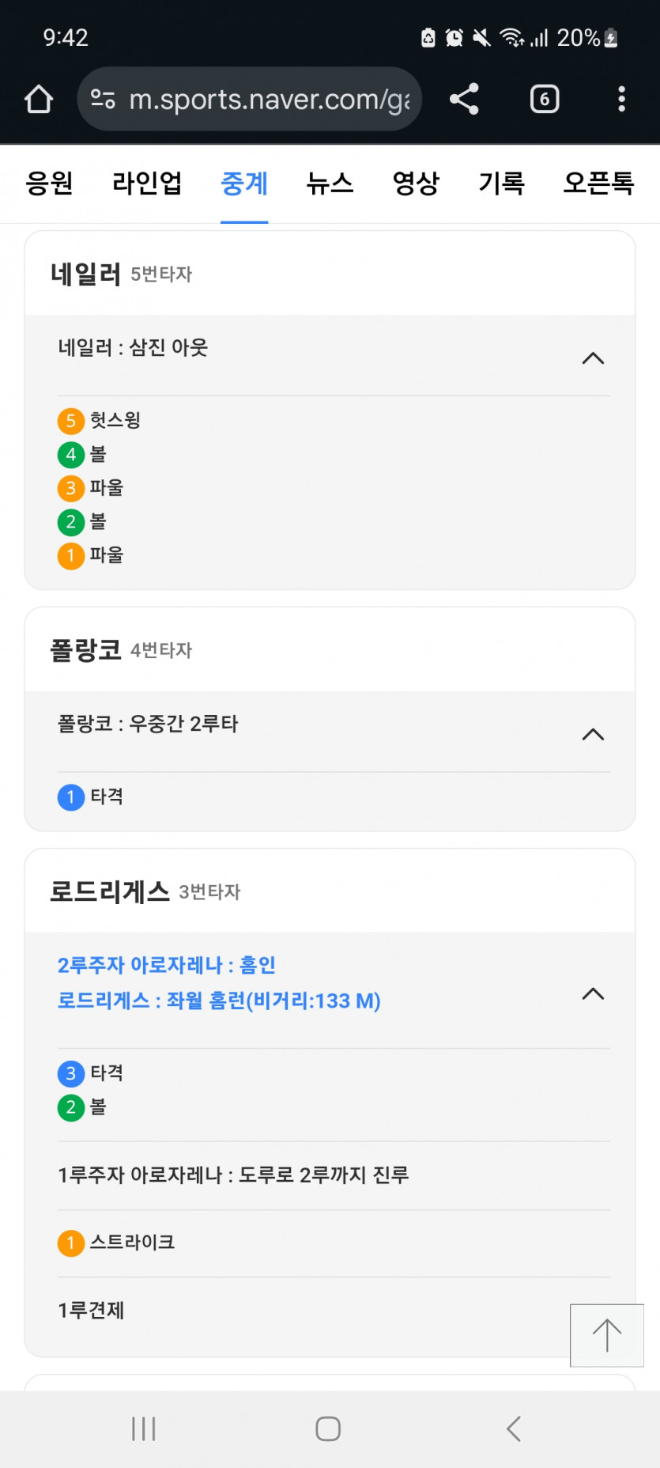Open Android recent apps button
The width and height of the screenshot is (660, 1468).
pyautogui.click(x=143, y=1428)
